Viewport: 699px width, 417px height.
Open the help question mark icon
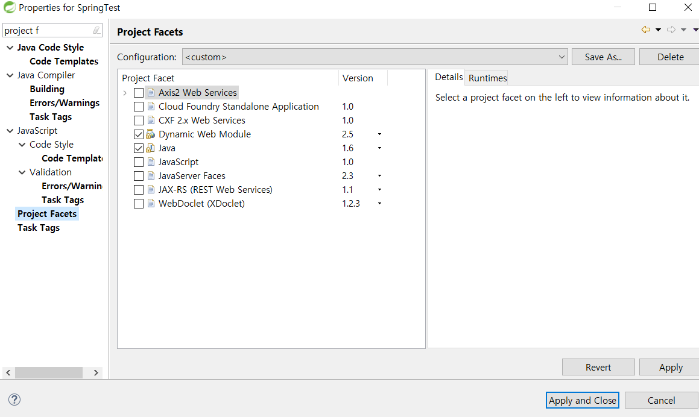14,400
